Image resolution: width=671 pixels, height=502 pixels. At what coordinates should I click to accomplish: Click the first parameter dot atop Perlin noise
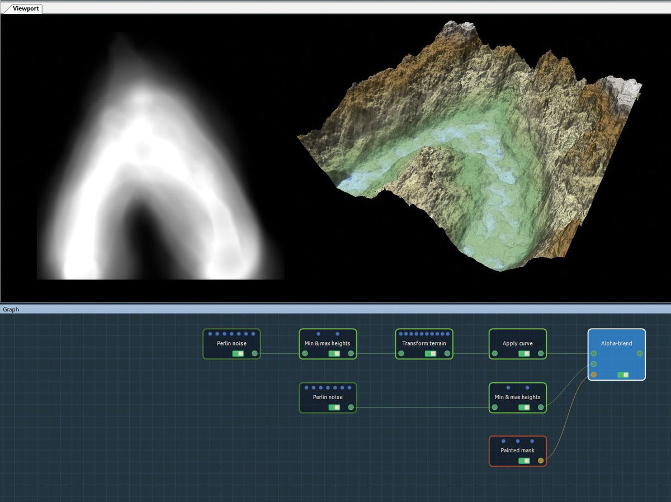210,333
